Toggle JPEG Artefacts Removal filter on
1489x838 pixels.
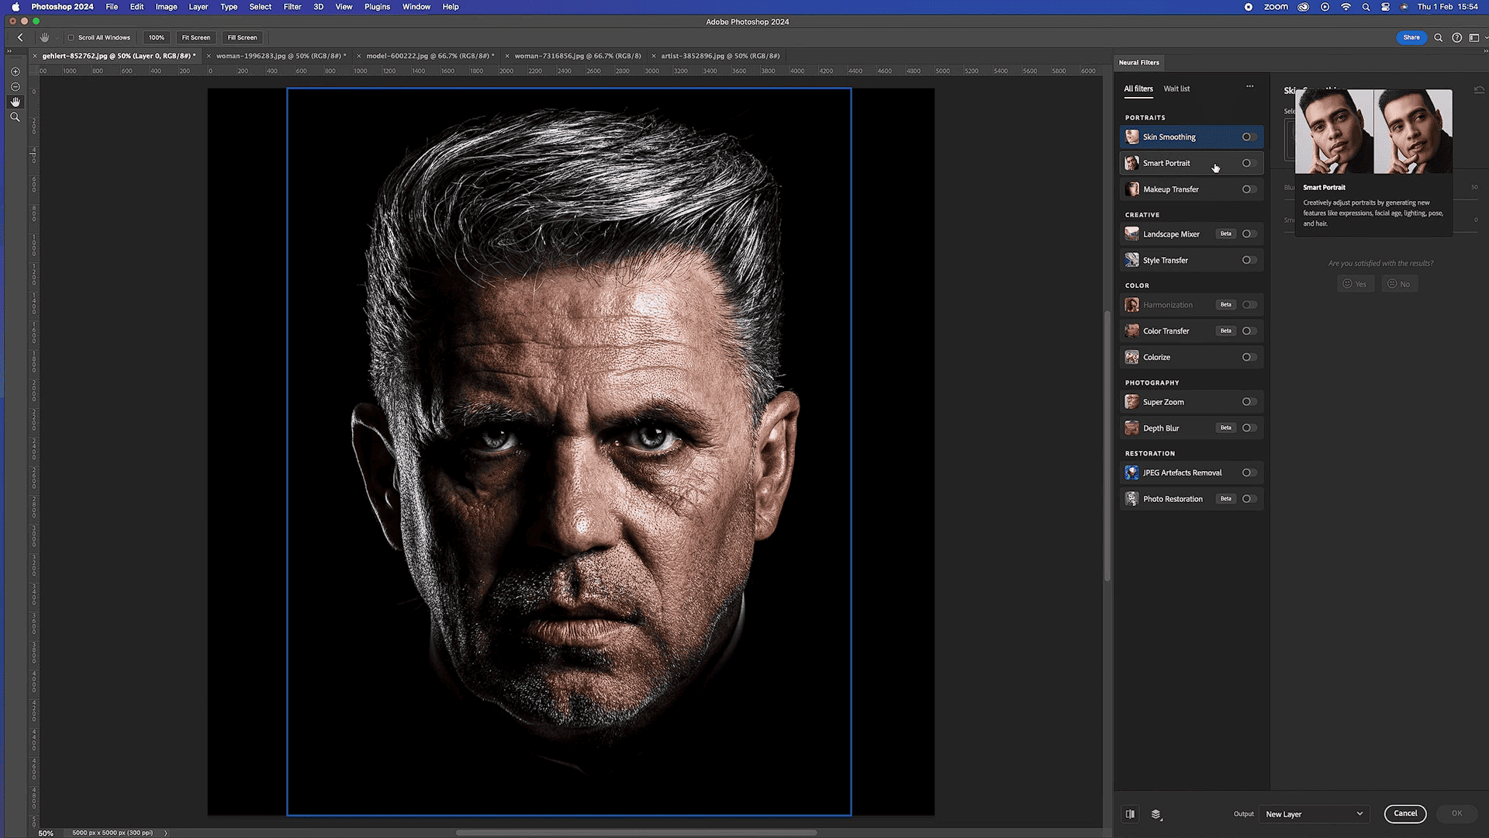pyautogui.click(x=1249, y=473)
